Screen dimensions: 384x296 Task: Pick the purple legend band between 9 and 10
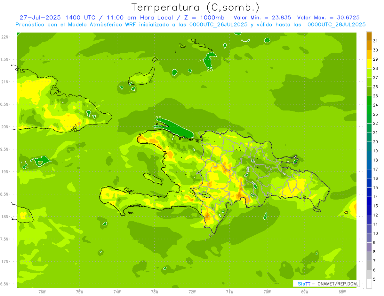[x=369, y=238]
